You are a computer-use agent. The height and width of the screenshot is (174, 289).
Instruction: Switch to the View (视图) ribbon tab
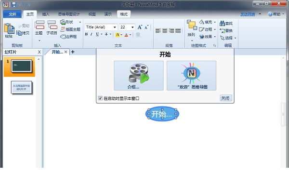click(92, 14)
